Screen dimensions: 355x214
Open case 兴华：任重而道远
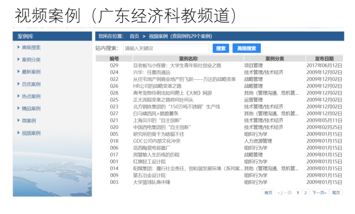152,72
